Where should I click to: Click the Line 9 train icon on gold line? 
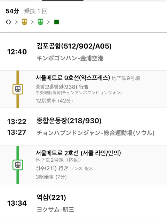(18, 89)
